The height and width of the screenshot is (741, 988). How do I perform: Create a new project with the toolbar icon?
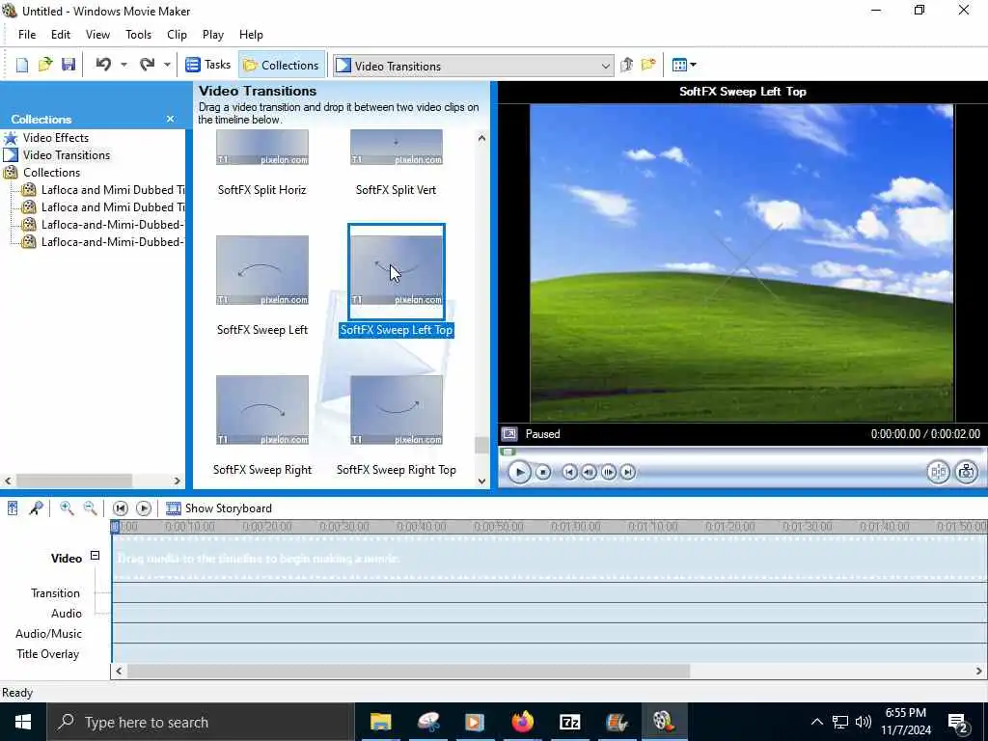[22, 65]
